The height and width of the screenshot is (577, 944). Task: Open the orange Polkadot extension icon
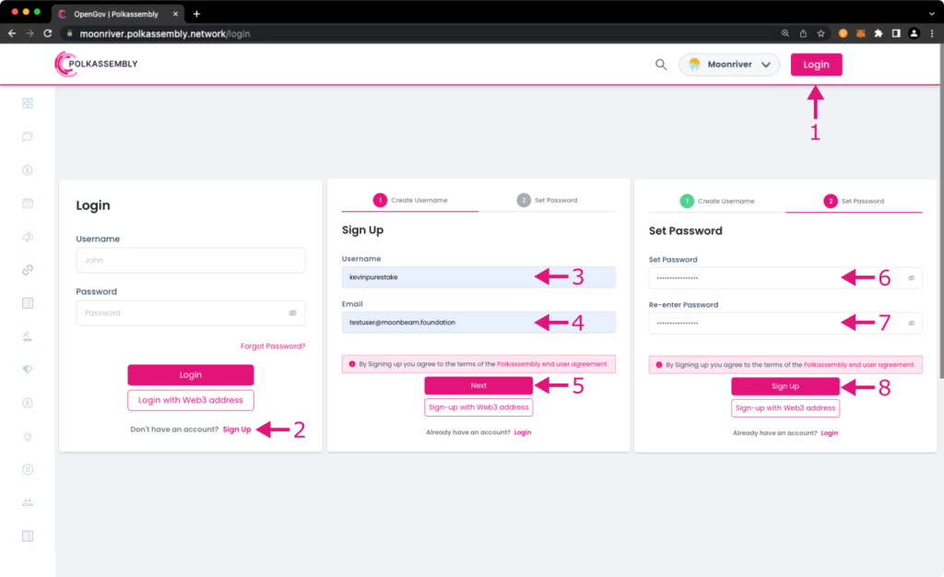(x=843, y=34)
